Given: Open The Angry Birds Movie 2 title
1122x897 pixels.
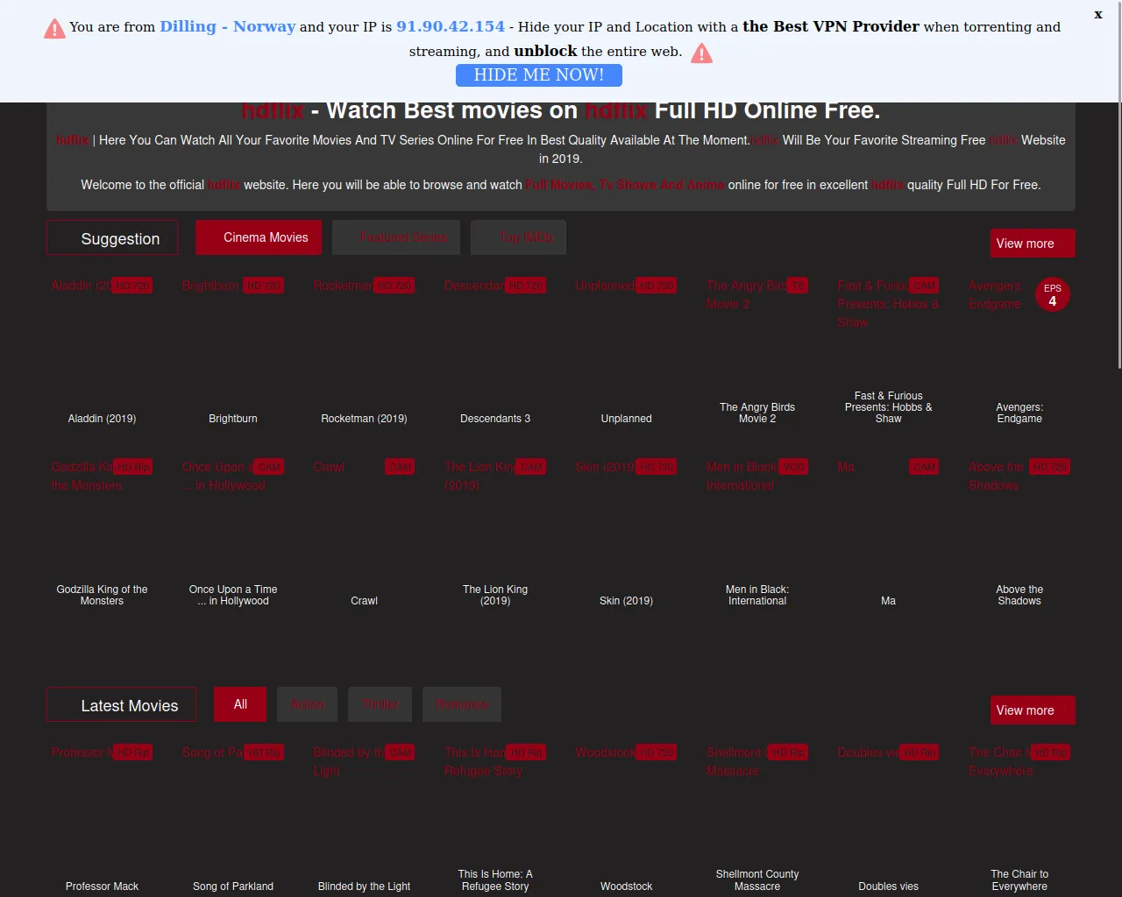Looking at the screenshot, I should (x=757, y=413).
